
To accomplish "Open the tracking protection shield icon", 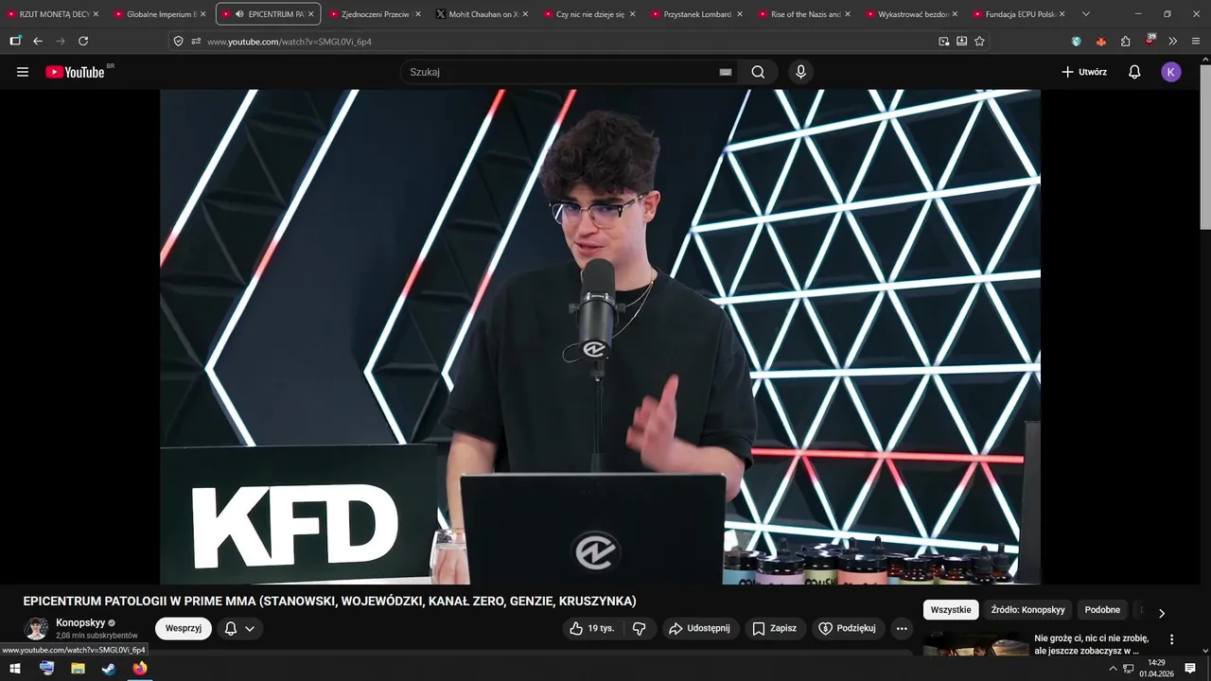I will [x=179, y=41].
